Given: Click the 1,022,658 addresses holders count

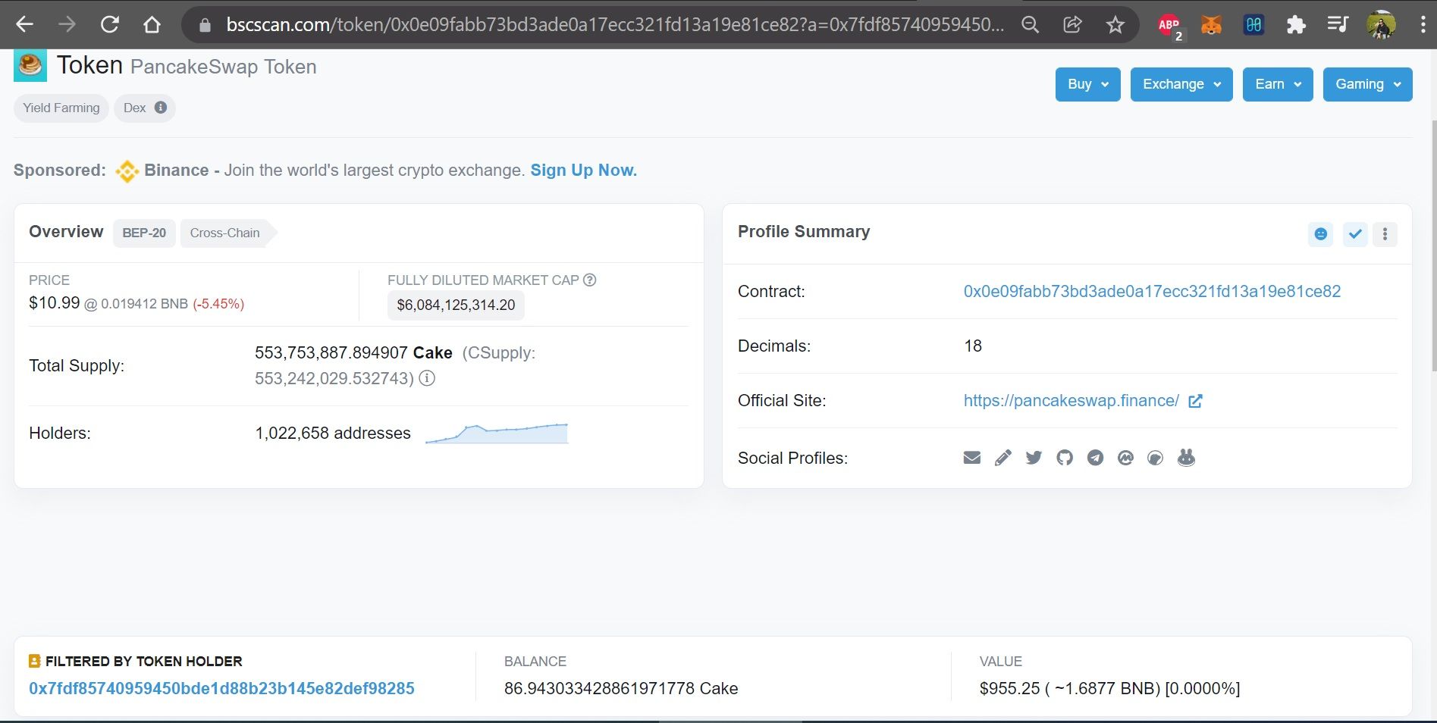Looking at the screenshot, I should click(333, 433).
